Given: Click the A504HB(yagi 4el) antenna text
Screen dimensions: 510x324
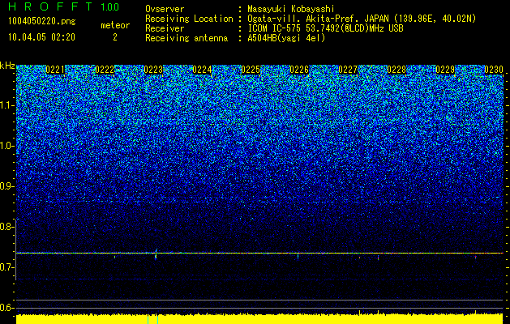Looking at the screenshot, I should coord(286,38).
